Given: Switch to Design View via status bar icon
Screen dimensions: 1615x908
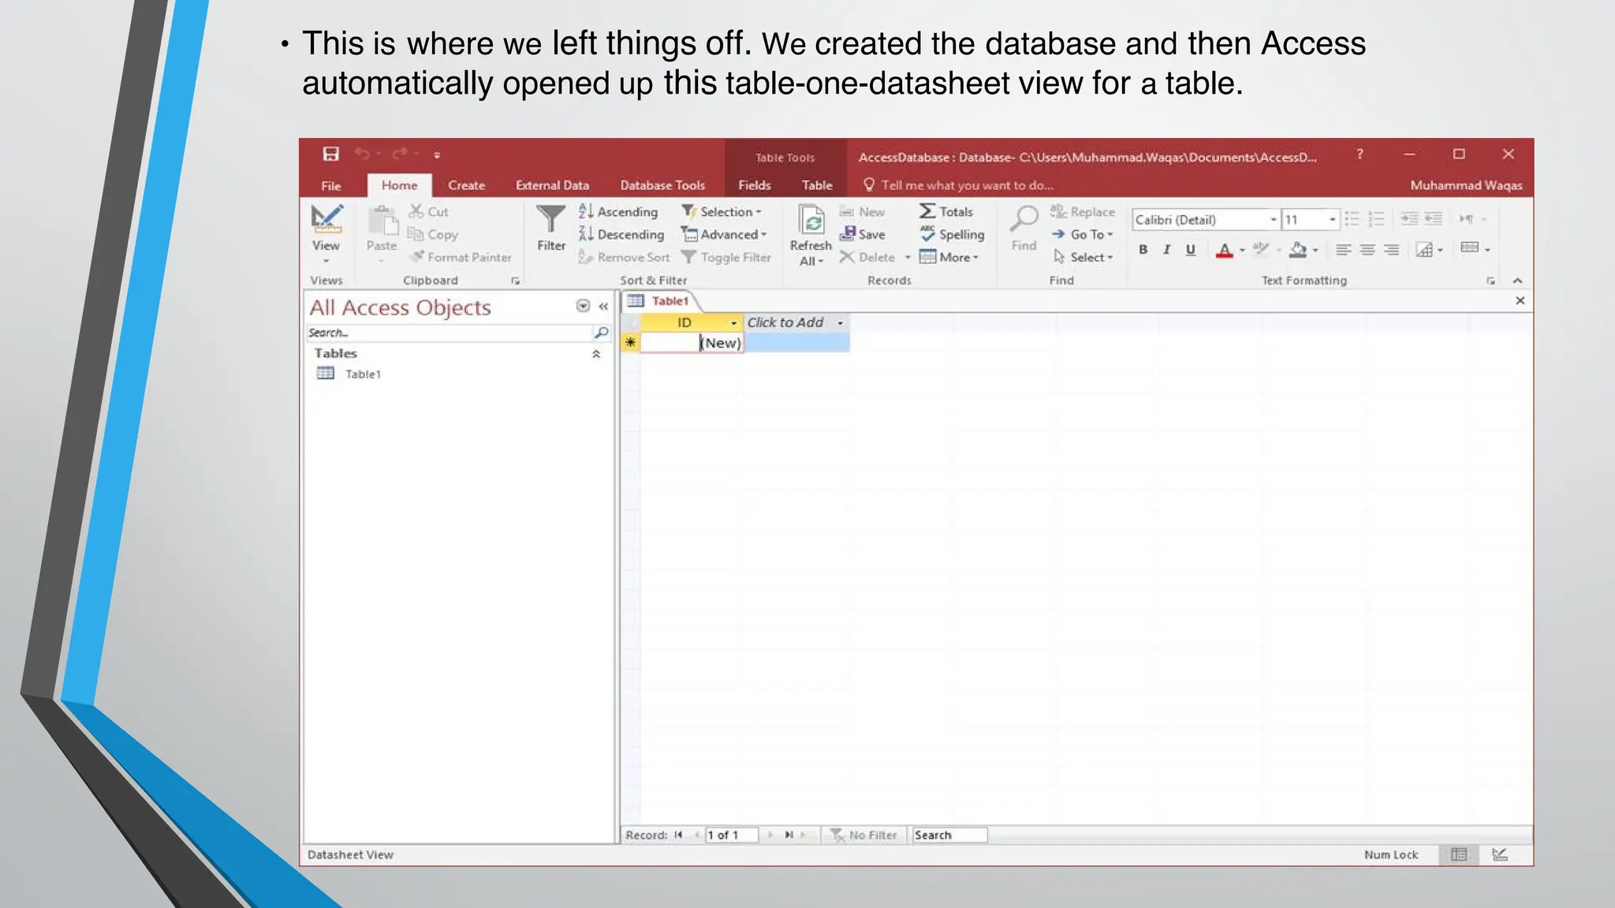Looking at the screenshot, I should pos(1500,854).
